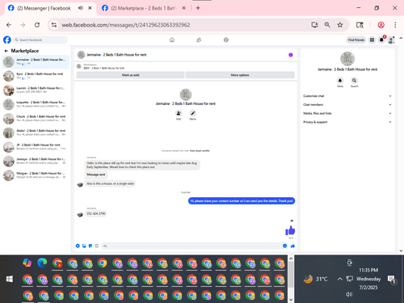Attach a file using composer photo icon
The width and height of the screenshot is (404, 303).
click(x=84, y=246)
